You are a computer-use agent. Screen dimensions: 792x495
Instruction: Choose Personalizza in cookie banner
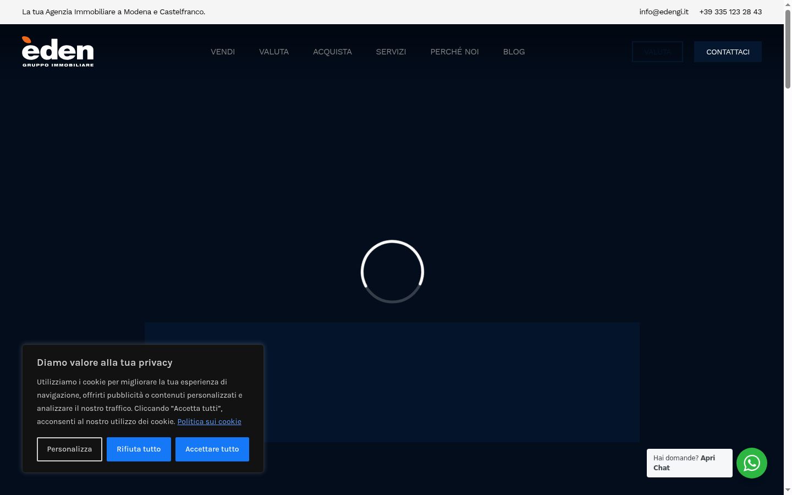point(69,449)
